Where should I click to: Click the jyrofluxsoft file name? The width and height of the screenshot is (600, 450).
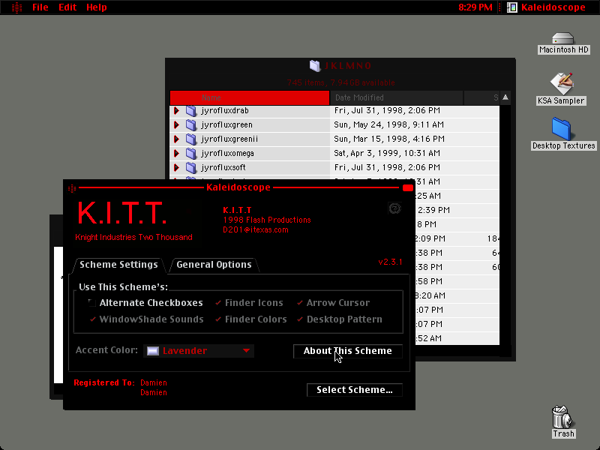pyautogui.click(x=223, y=167)
